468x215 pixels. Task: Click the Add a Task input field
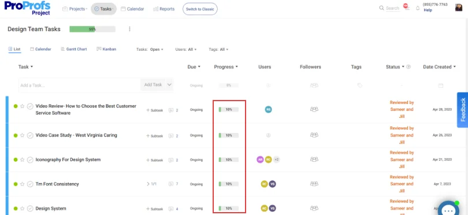point(79,85)
